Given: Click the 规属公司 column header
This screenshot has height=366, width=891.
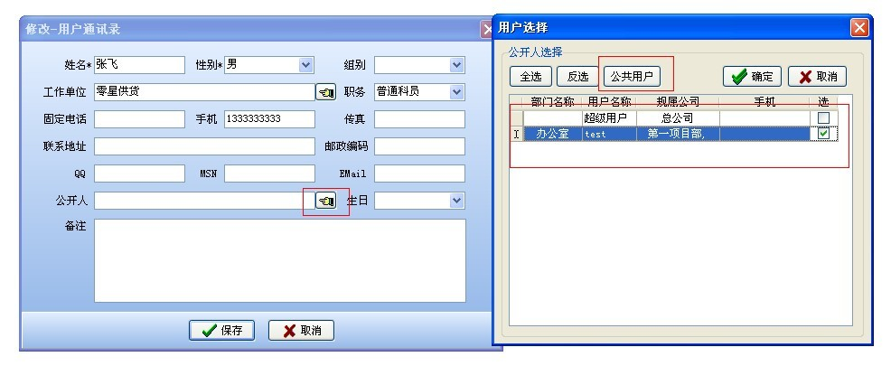Looking at the screenshot, I should pyautogui.click(x=678, y=102).
